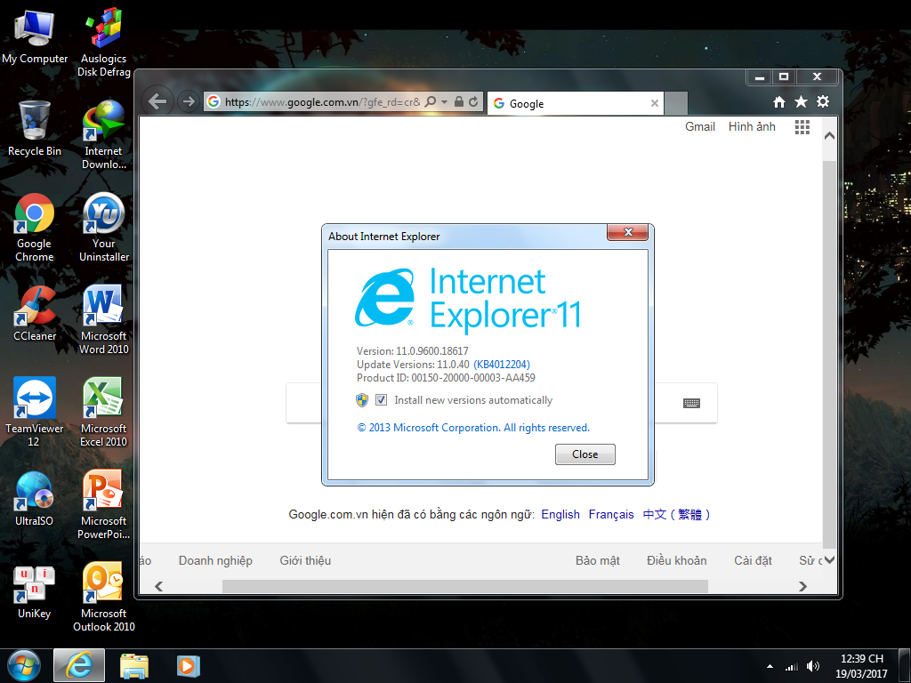
Task: Open media player from taskbar
Action: tap(188, 665)
